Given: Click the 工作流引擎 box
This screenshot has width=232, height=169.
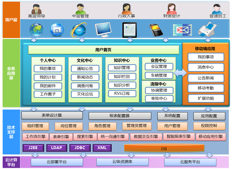Looking at the screenshot, I should [x=35, y=137].
